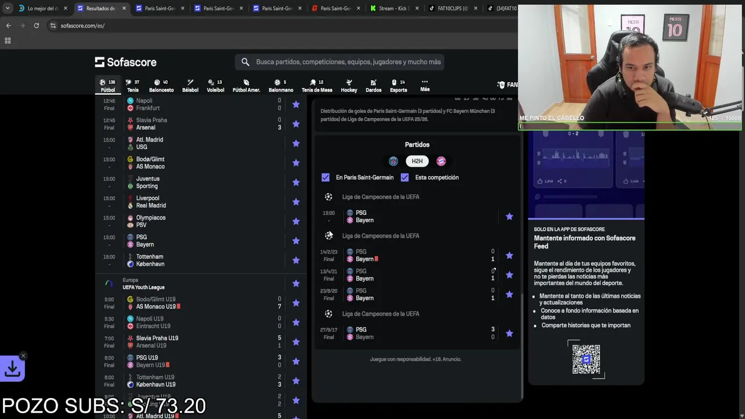Open the Dardos sport category
This screenshot has width=745, height=419.
point(373,86)
